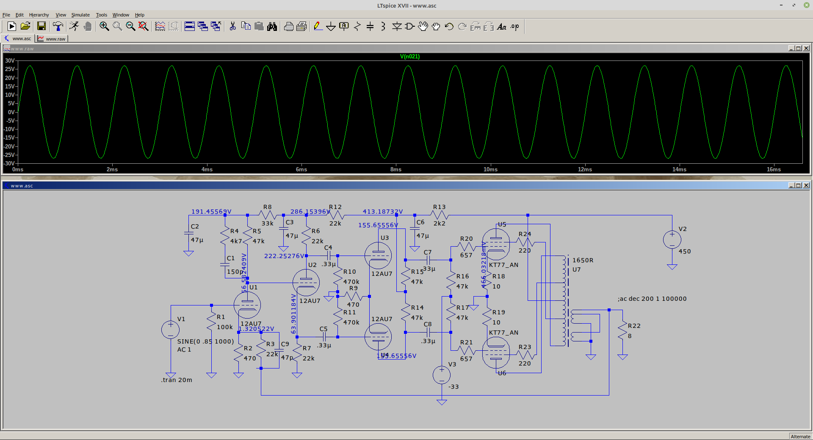Save the schematic with the floppy icon

pyautogui.click(x=41, y=26)
